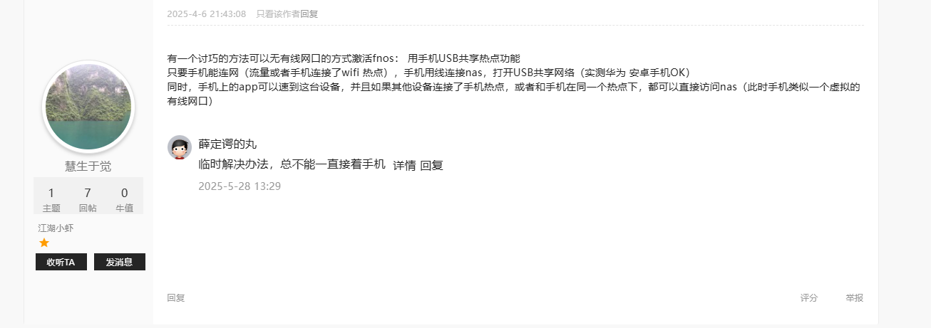The height and width of the screenshot is (328, 931).
Task: Rate the post with 评分
Action: [x=809, y=298]
